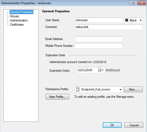Click the 'To edit an existing profile' hint
This screenshot has height=132, width=147.
tap(105, 97)
